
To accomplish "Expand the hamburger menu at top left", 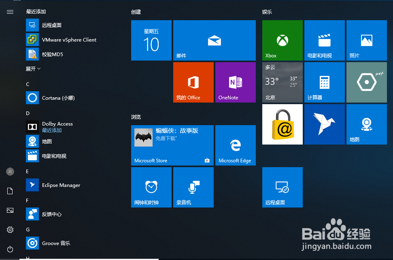I will pos(10,12).
